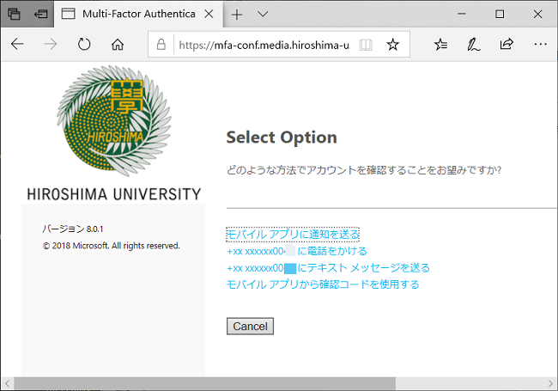558x391 pixels.
Task: Click the HIROSHIMA UNIVERSITY caption text
Action: point(114,194)
